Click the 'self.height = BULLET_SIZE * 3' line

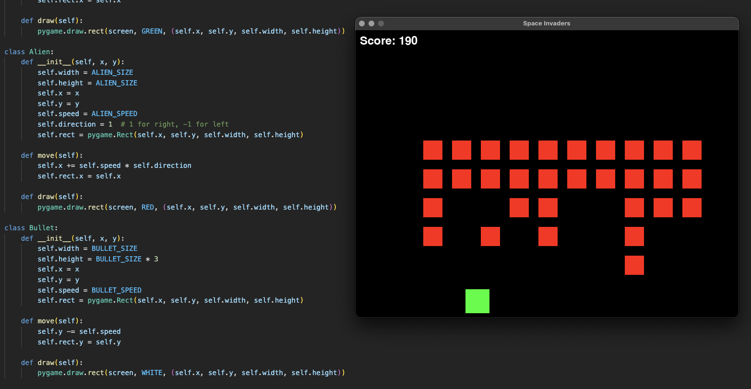(x=98, y=259)
